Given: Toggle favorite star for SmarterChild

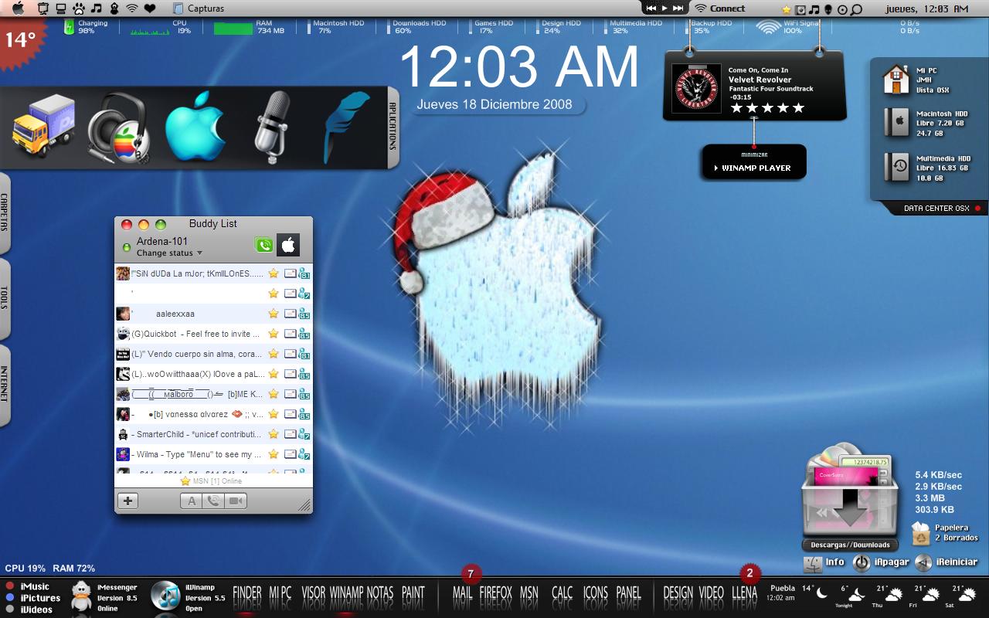Looking at the screenshot, I should click(273, 434).
